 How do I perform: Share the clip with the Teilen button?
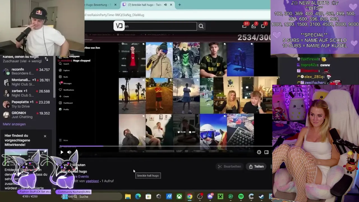[x=256, y=166]
